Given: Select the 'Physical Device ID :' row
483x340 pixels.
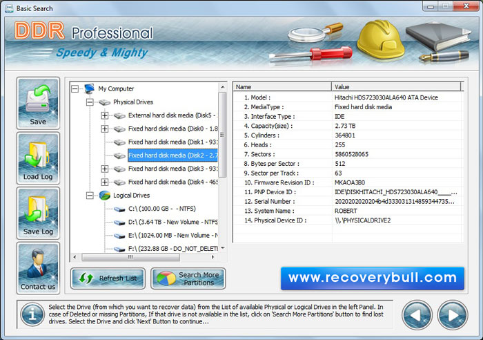Looking at the screenshot, I should click(348, 220).
